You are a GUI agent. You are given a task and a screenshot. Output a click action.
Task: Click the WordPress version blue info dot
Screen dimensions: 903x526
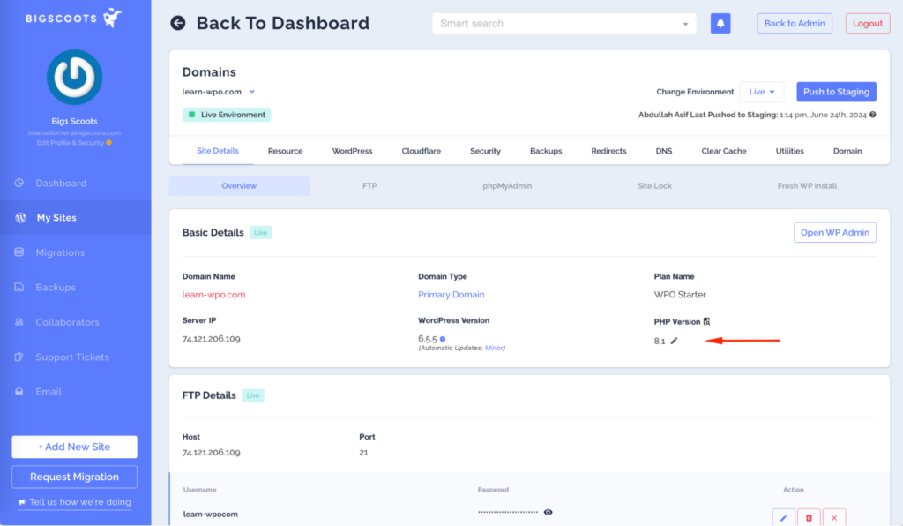[443, 339]
